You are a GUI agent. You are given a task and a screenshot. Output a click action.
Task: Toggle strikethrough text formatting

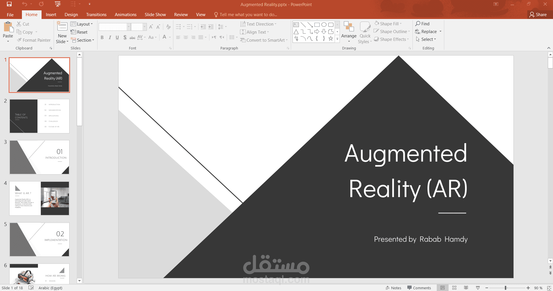click(132, 37)
